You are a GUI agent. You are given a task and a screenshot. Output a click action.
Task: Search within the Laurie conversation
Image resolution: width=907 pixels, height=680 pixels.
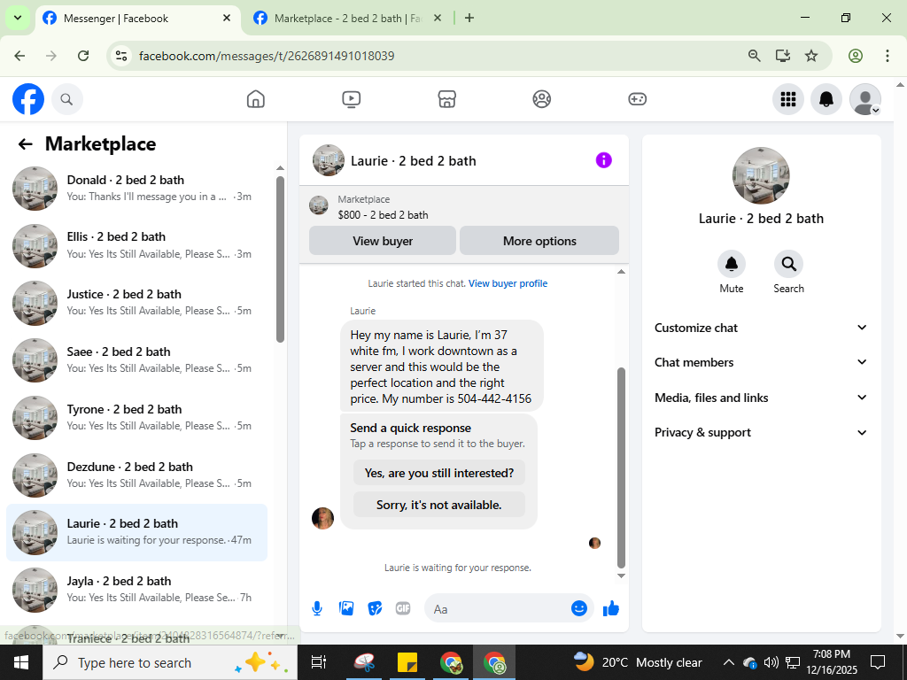(788, 264)
